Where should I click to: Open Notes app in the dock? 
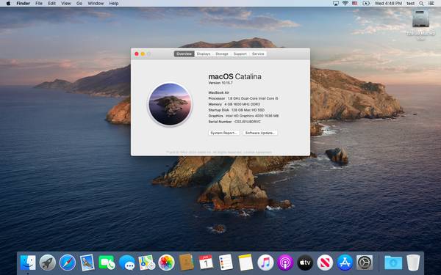pyautogui.click(x=245, y=263)
